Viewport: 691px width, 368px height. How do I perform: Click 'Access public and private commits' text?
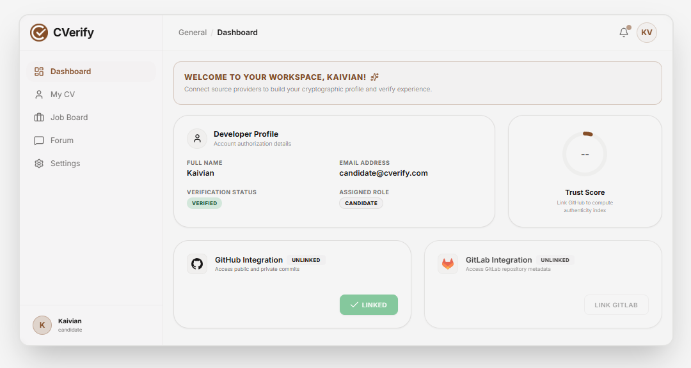(x=257, y=269)
